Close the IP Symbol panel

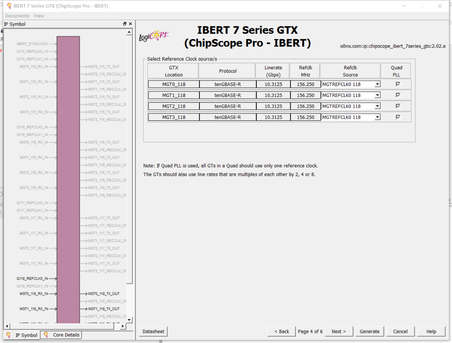tap(130, 24)
